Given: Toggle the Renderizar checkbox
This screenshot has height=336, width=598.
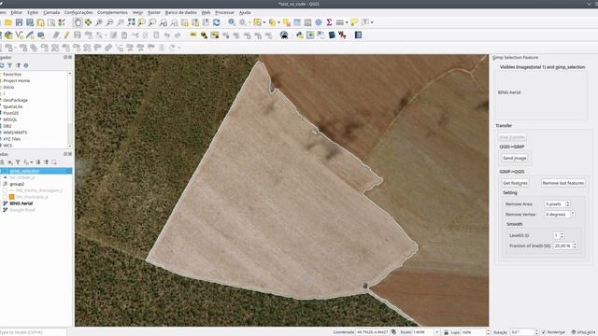Looking at the screenshot, I should [x=544, y=332].
